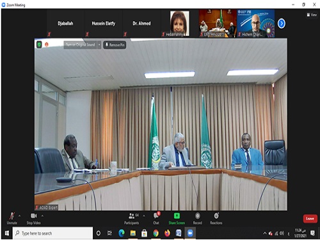This screenshot has height=240, width=320.
Task: Open the Chat panel
Action: (x=156, y=218)
